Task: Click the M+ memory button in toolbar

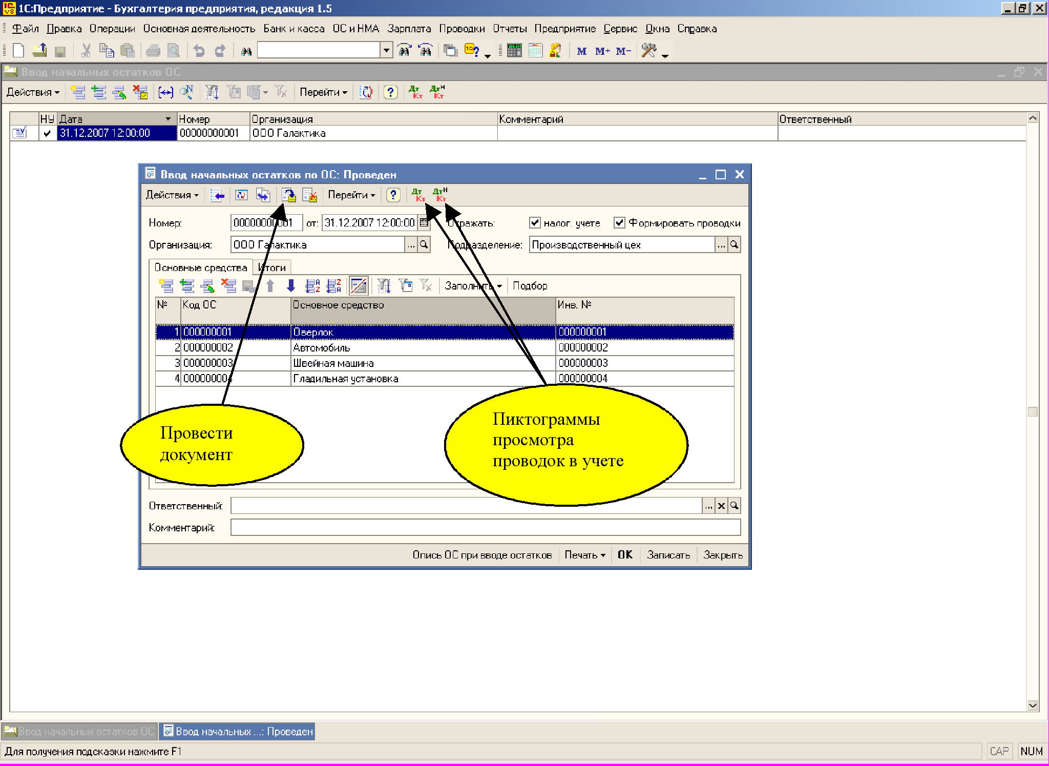Action: click(602, 51)
